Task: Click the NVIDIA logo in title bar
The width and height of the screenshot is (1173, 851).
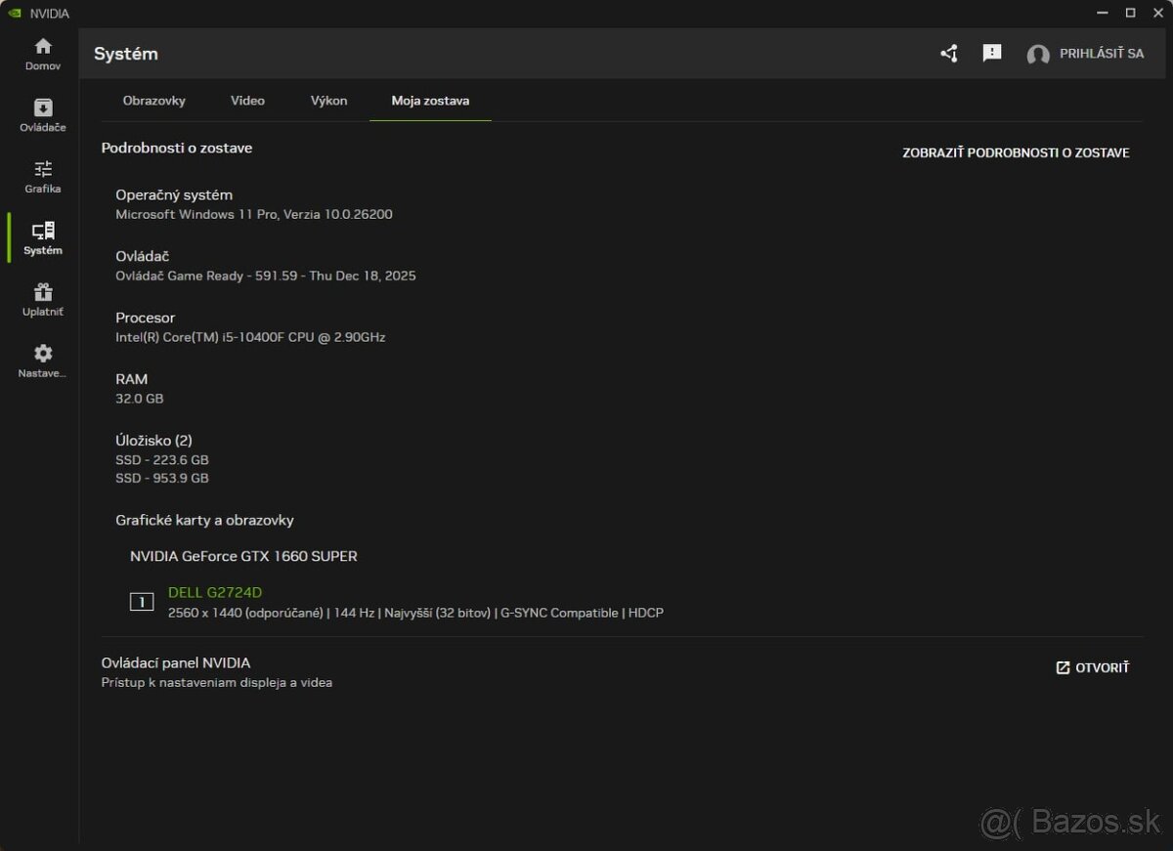Action: pyautogui.click(x=14, y=13)
